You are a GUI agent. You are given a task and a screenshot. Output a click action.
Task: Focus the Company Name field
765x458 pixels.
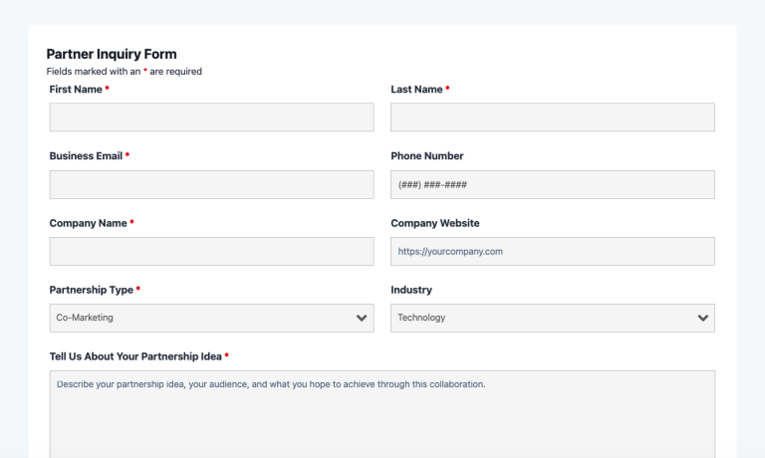pyautogui.click(x=212, y=251)
